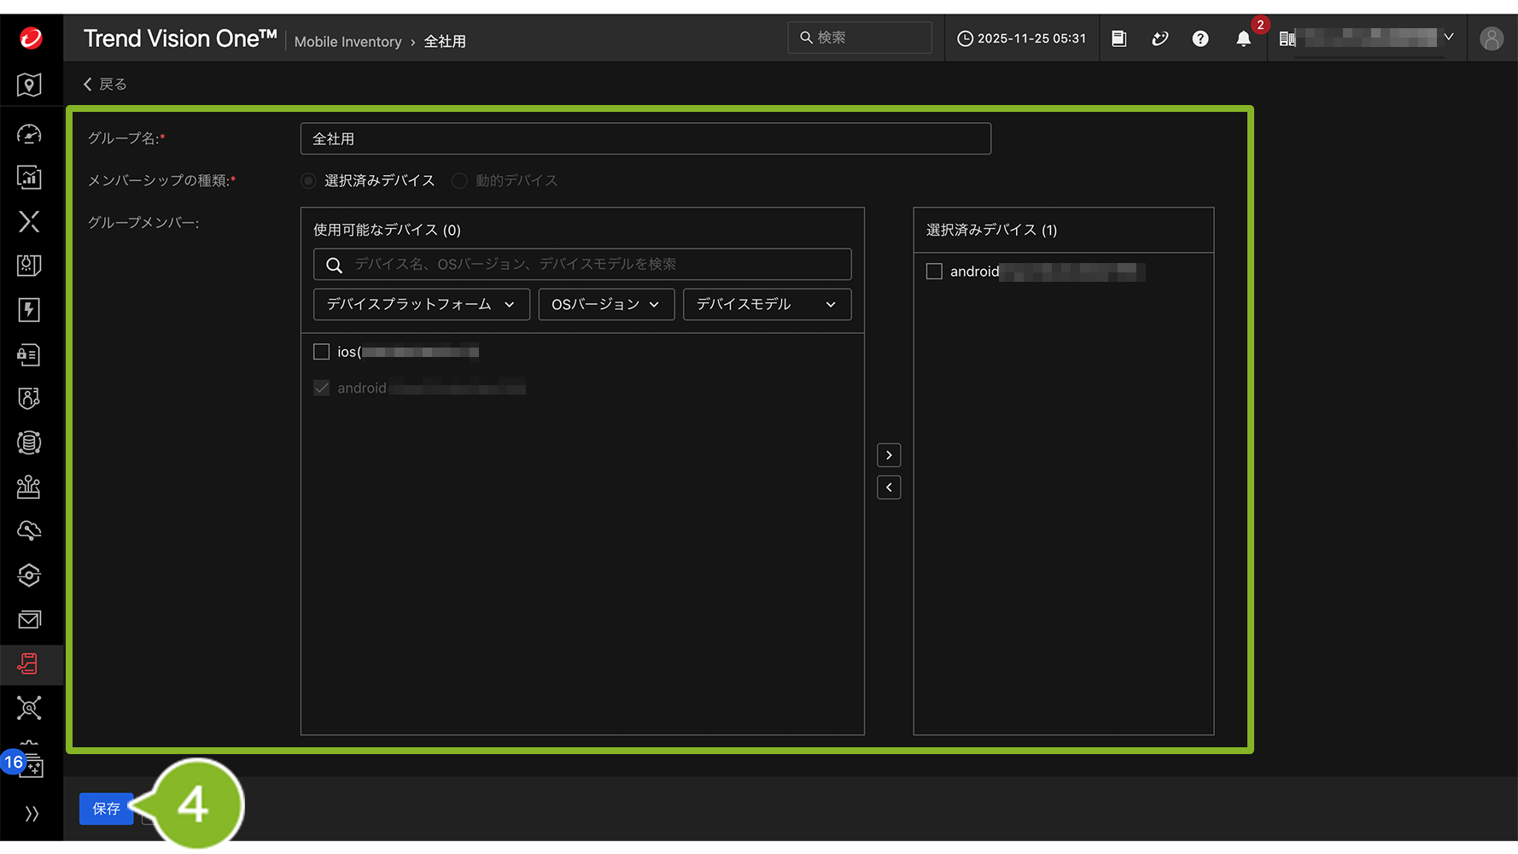The height and width of the screenshot is (854, 1518).
Task: Open the デバイスモデル dropdown
Action: (766, 305)
